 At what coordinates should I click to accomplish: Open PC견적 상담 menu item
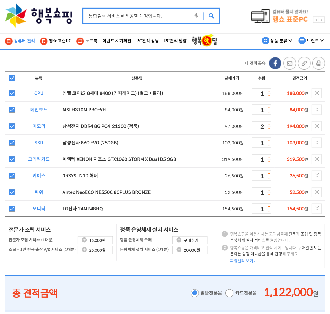(148, 41)
